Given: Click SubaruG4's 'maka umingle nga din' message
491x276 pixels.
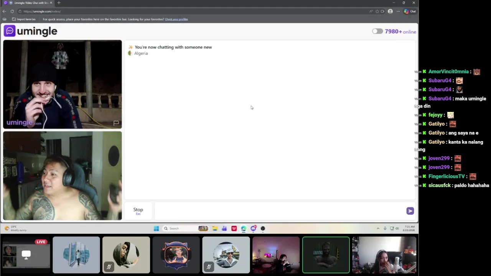Looking at the screenshot, I should (450, 102).
